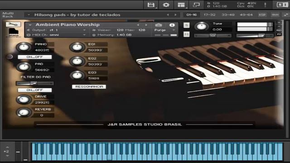Screen dimensions: 290x163
Task: Switch to instruments 17-32 page
Action: (x=209, y=14)
